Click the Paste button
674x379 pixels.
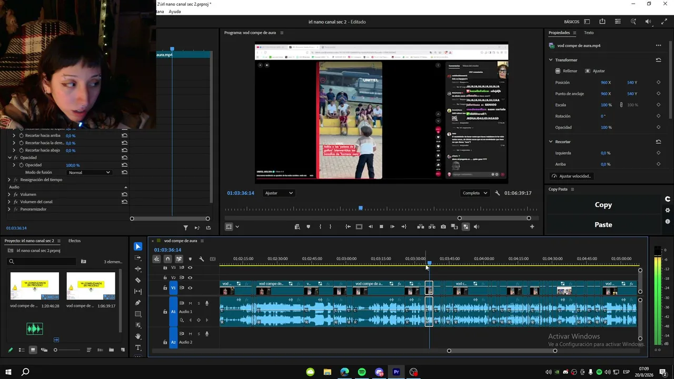(x=603, y=225)
